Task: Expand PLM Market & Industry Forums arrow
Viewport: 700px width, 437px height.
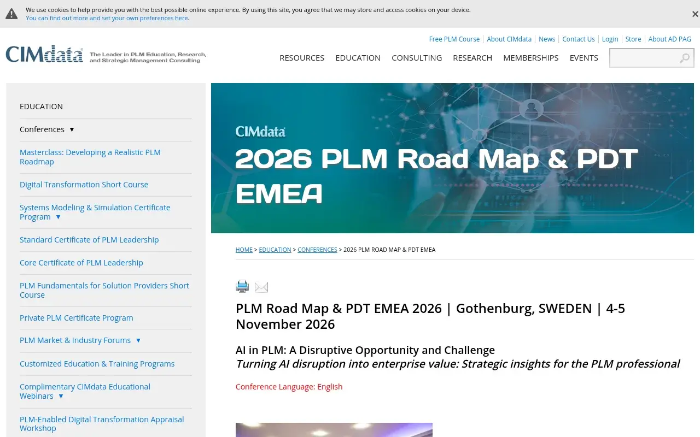Action: pos(138,340)
